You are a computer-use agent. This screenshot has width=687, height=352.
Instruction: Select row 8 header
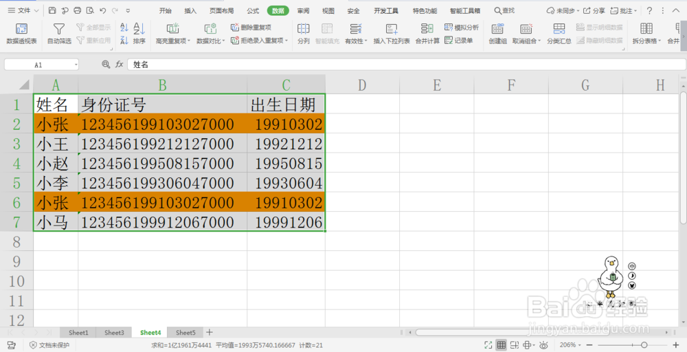pos(16,241)
